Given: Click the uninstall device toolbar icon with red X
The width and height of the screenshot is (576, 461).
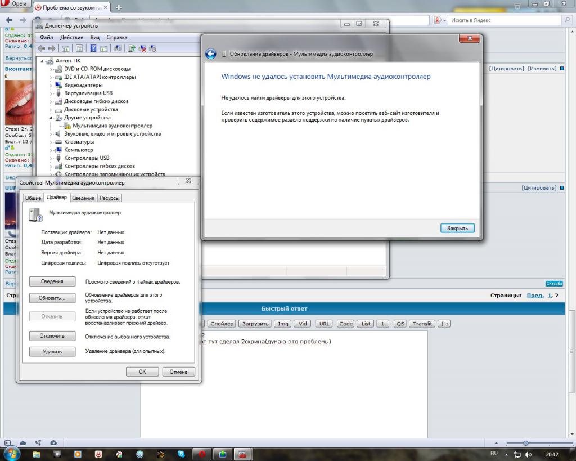Looking at the screenshot, I should click(x=142, y=49).
